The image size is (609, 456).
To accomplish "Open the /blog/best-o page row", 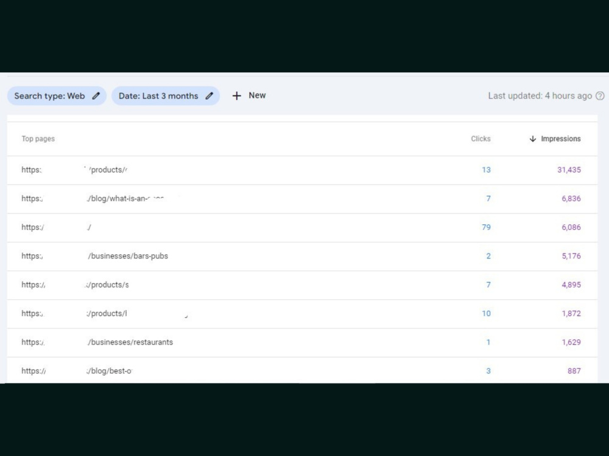I will click(x=302, y=371).
